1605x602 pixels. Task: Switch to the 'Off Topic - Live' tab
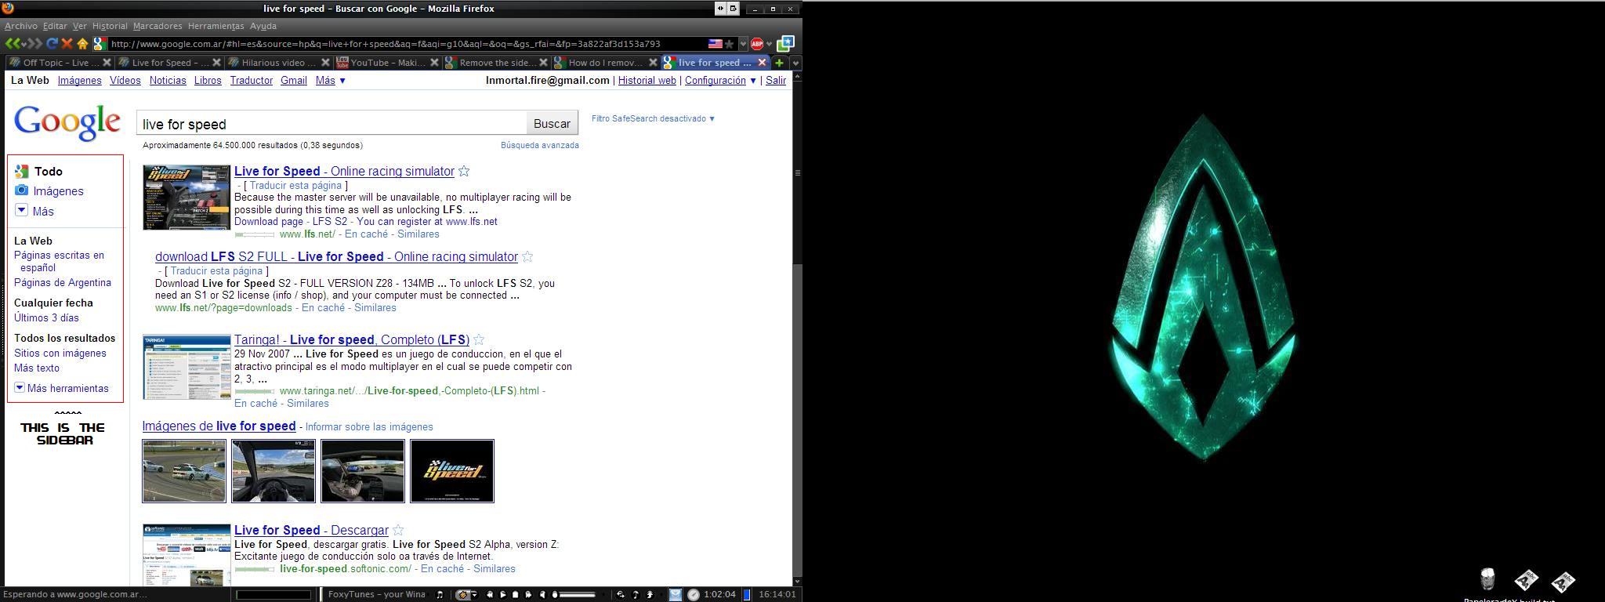(x=60, y=63)
